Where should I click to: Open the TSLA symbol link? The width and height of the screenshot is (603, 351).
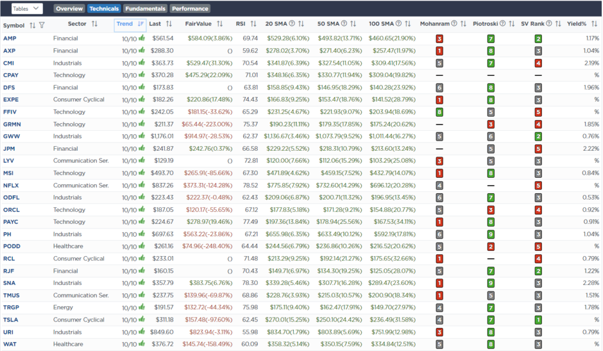[11, 320]
